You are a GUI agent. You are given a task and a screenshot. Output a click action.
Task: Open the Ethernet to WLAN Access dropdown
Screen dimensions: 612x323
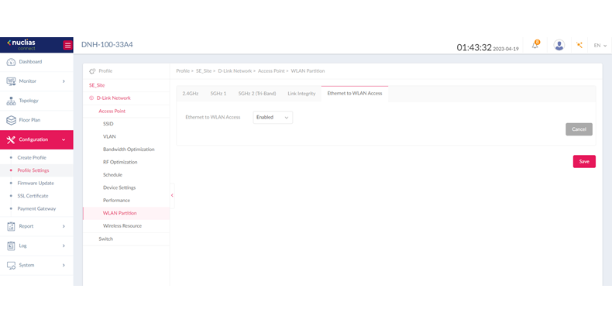click(x=273, y=117)
